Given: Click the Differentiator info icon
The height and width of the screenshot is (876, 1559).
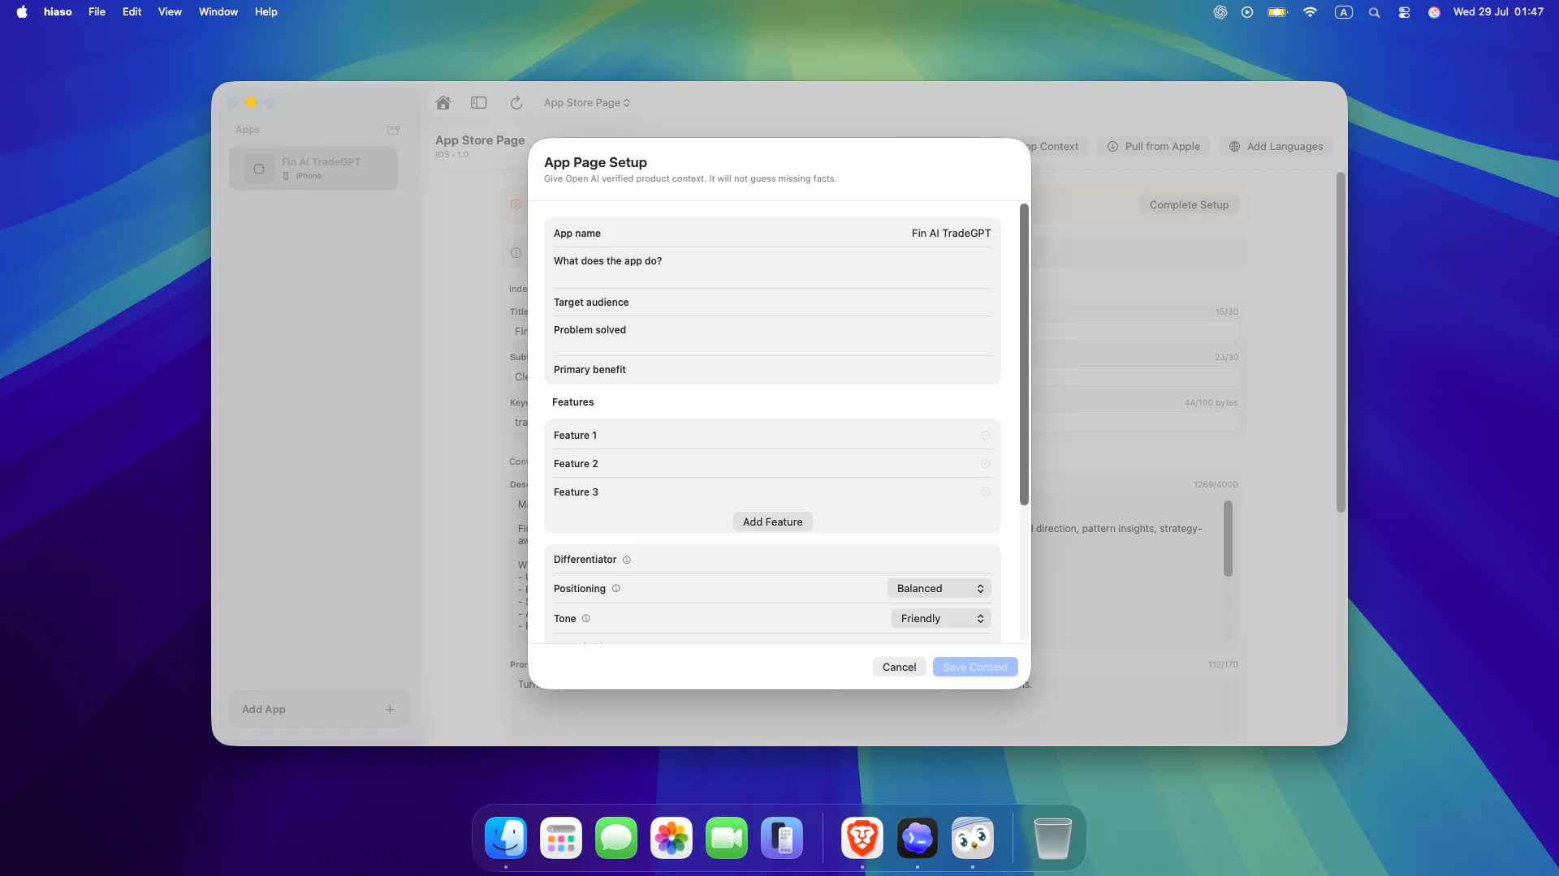Looking at the screenshot, I should point(626,560).
